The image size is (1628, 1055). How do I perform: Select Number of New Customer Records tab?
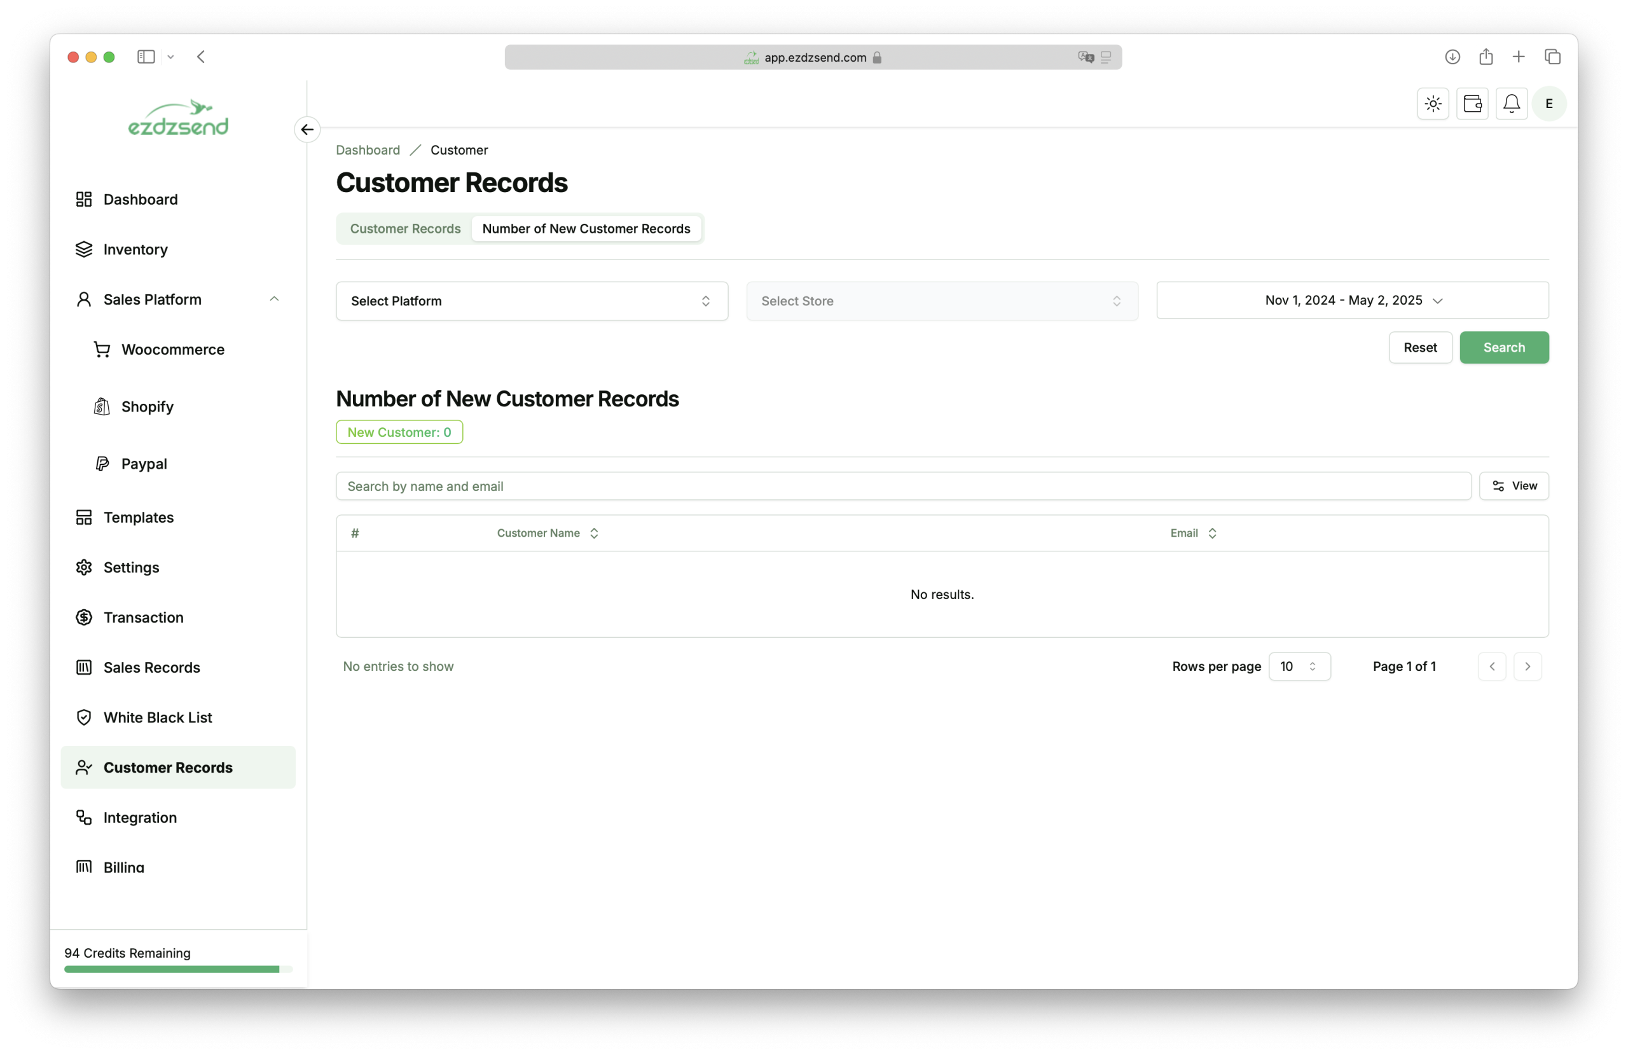click(x=586, y=228)
